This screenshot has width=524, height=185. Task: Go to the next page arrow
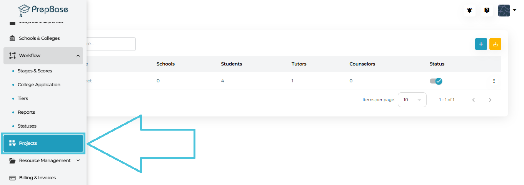coord(490,100)
